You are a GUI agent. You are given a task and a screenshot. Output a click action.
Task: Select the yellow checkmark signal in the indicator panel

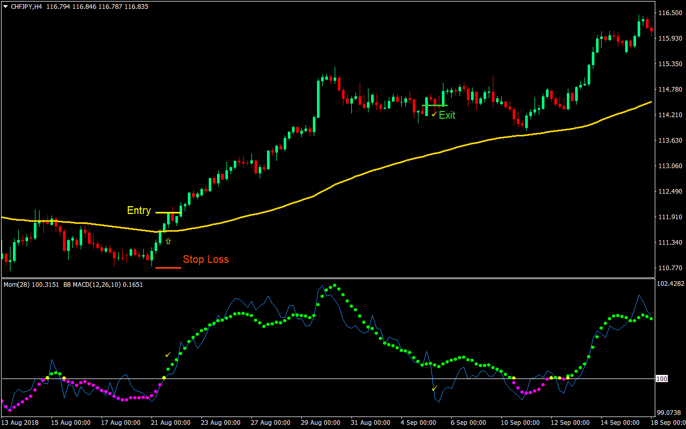click(168, 354)
